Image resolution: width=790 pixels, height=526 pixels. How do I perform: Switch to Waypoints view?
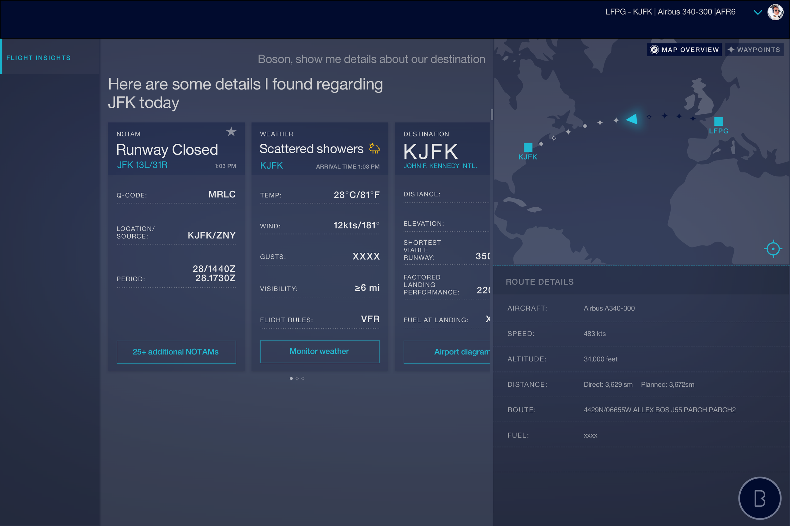(754, 50)
